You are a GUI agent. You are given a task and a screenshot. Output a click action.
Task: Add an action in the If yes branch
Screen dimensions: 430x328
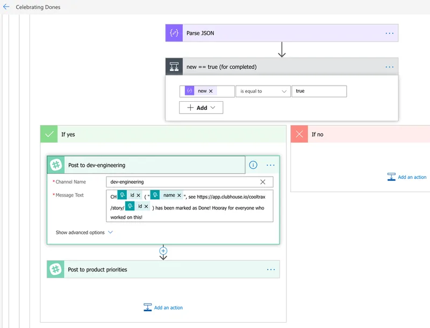pyautogui.click(x=163, y=308)
